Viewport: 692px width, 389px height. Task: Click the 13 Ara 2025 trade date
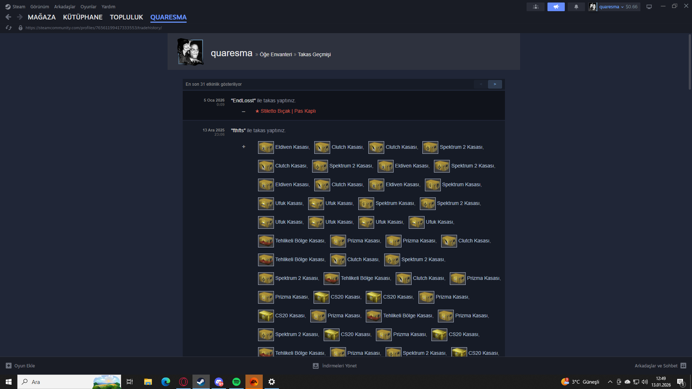213,130
